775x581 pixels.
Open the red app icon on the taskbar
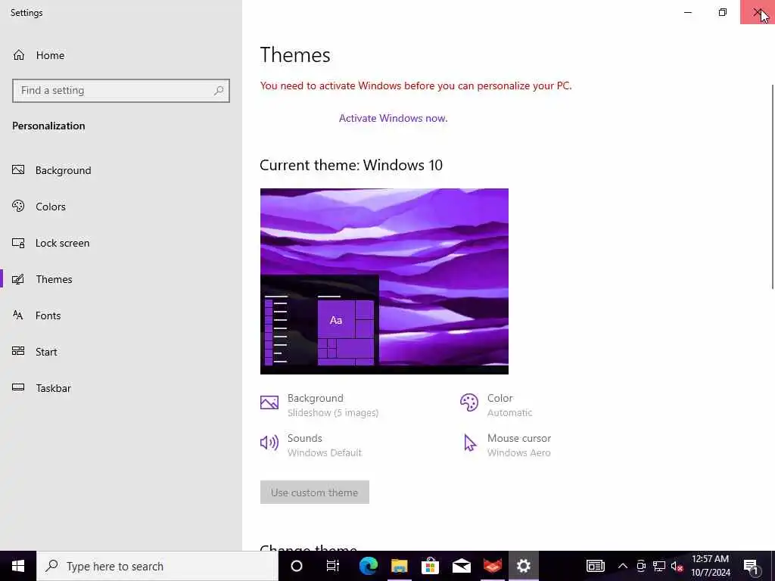point(493,566)
